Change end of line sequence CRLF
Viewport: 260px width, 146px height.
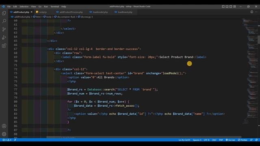[214, 140]
